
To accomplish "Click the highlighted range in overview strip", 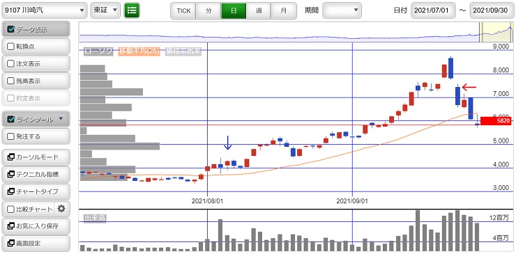I will [x=497, y=32].
